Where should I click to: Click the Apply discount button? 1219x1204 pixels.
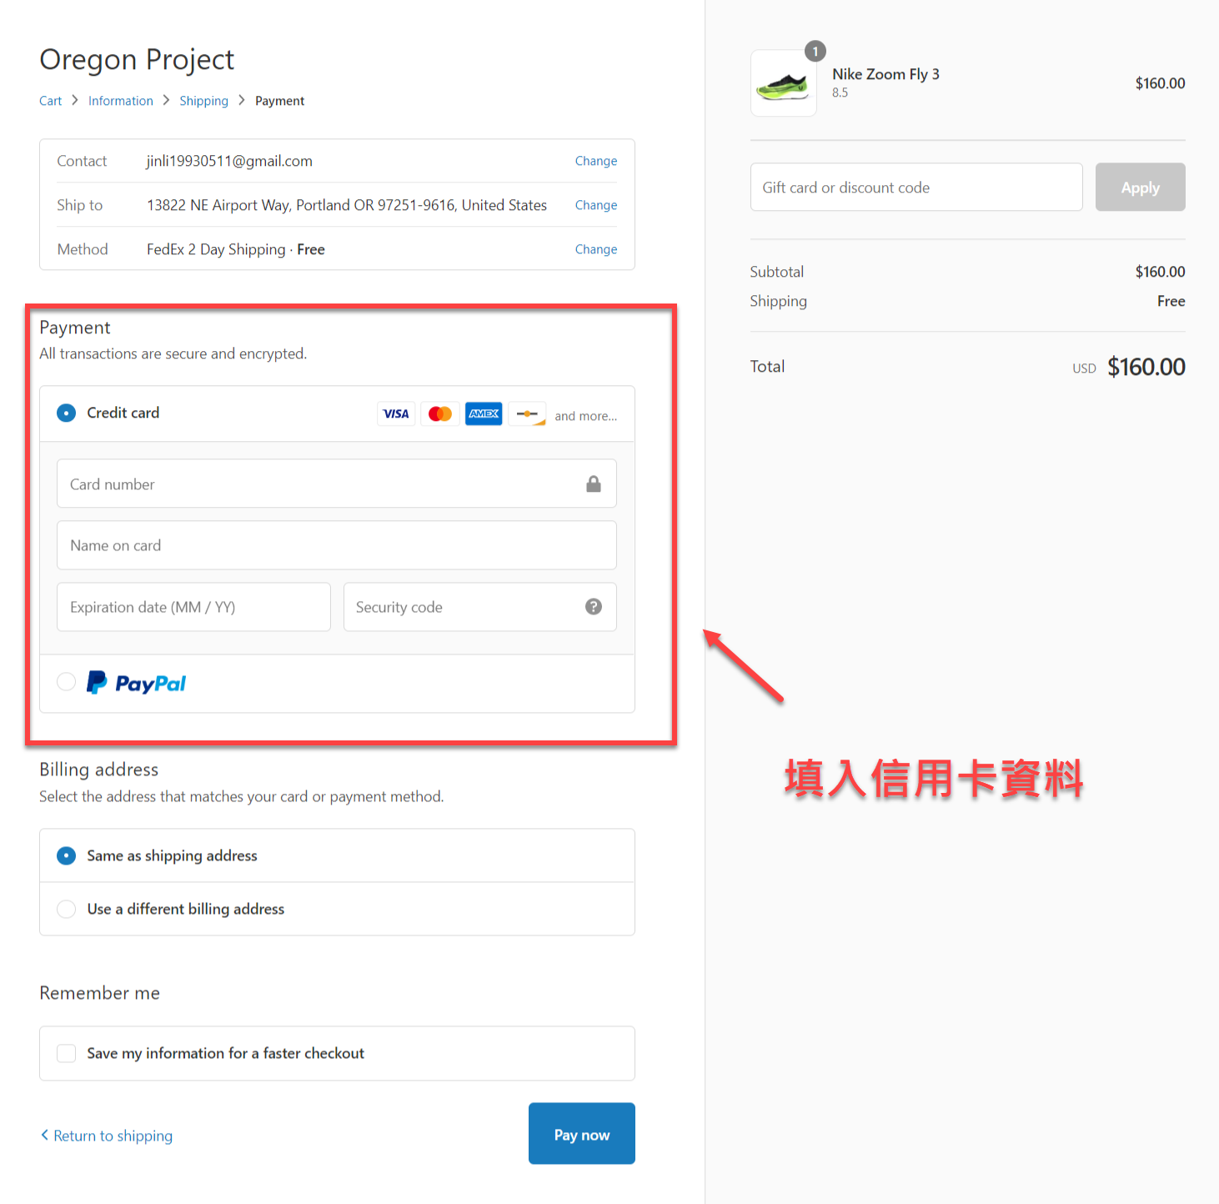point(1140,188)
